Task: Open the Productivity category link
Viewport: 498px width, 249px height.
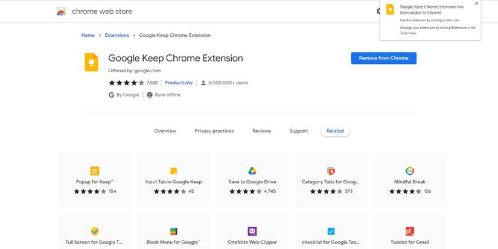Action: pos(179,83)
